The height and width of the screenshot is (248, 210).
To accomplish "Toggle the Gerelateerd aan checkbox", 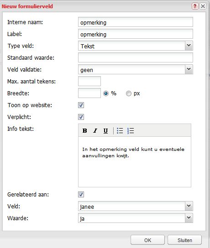I will pyautogui.click(x=81, y=194).
